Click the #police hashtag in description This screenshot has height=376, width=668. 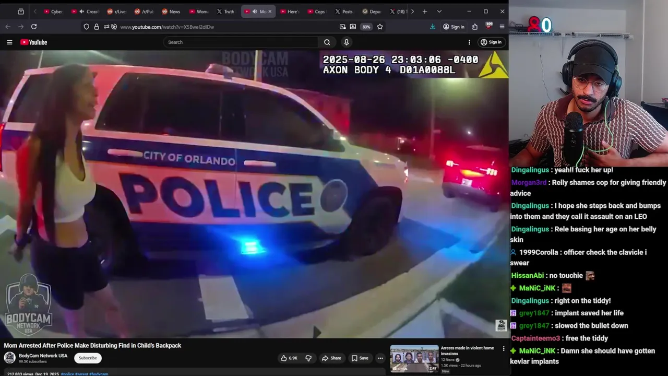coord(67,374)
